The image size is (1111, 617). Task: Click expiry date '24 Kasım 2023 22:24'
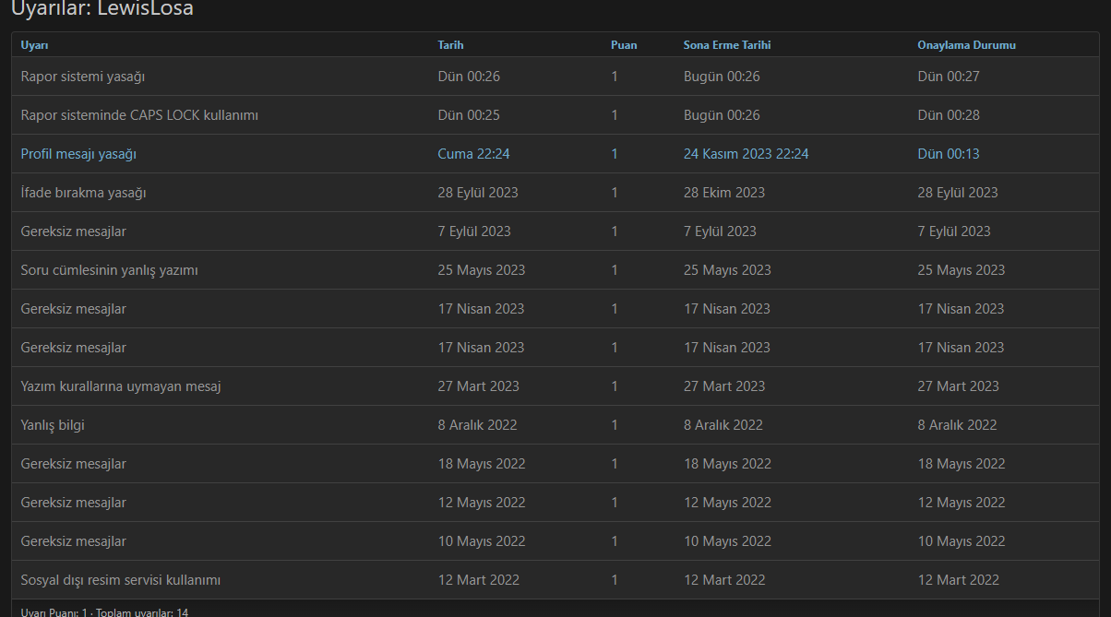(x=746, y=154)
